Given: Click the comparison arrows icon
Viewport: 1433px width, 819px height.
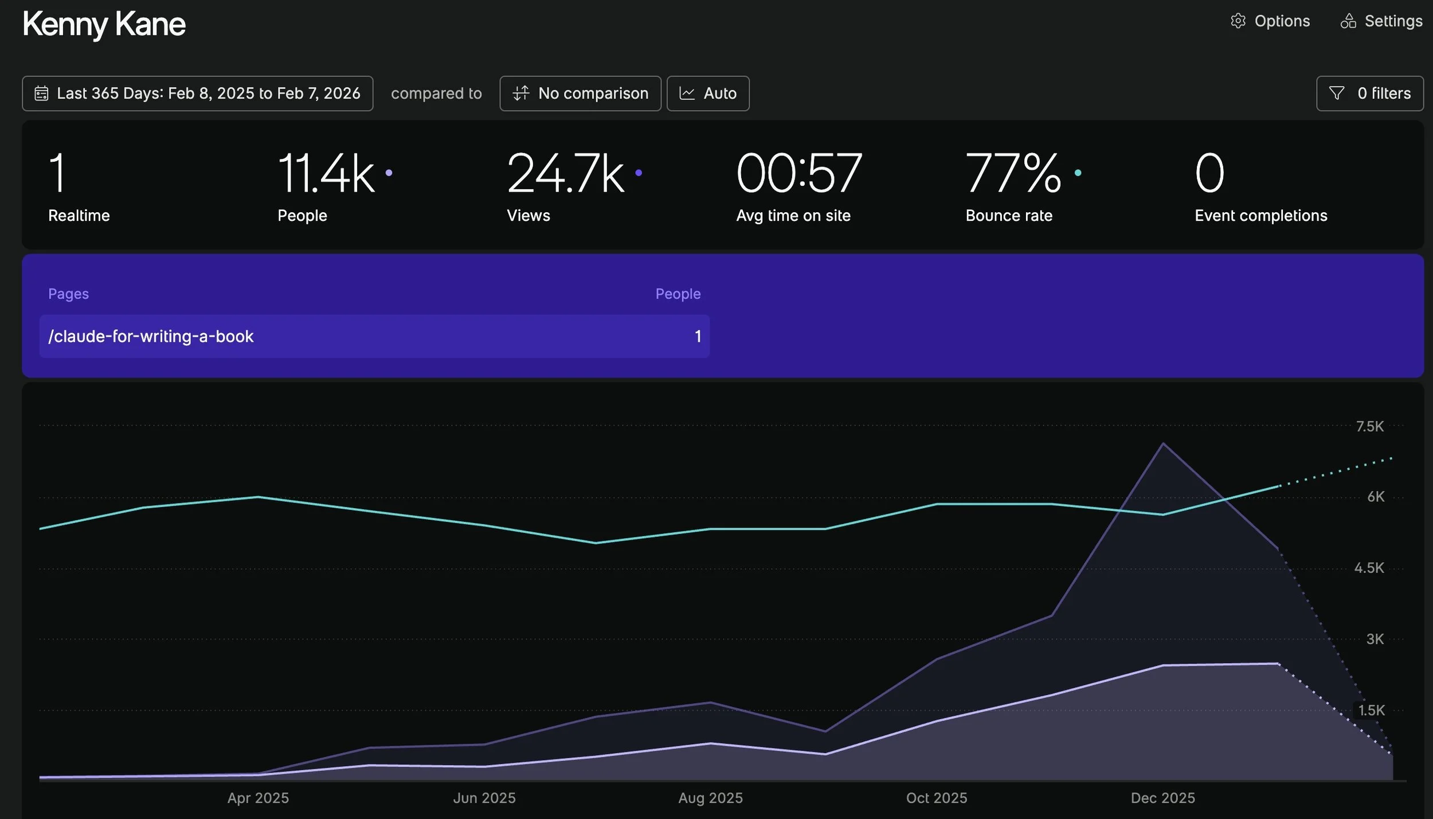Looking at the screenshot, I should 520,93.
